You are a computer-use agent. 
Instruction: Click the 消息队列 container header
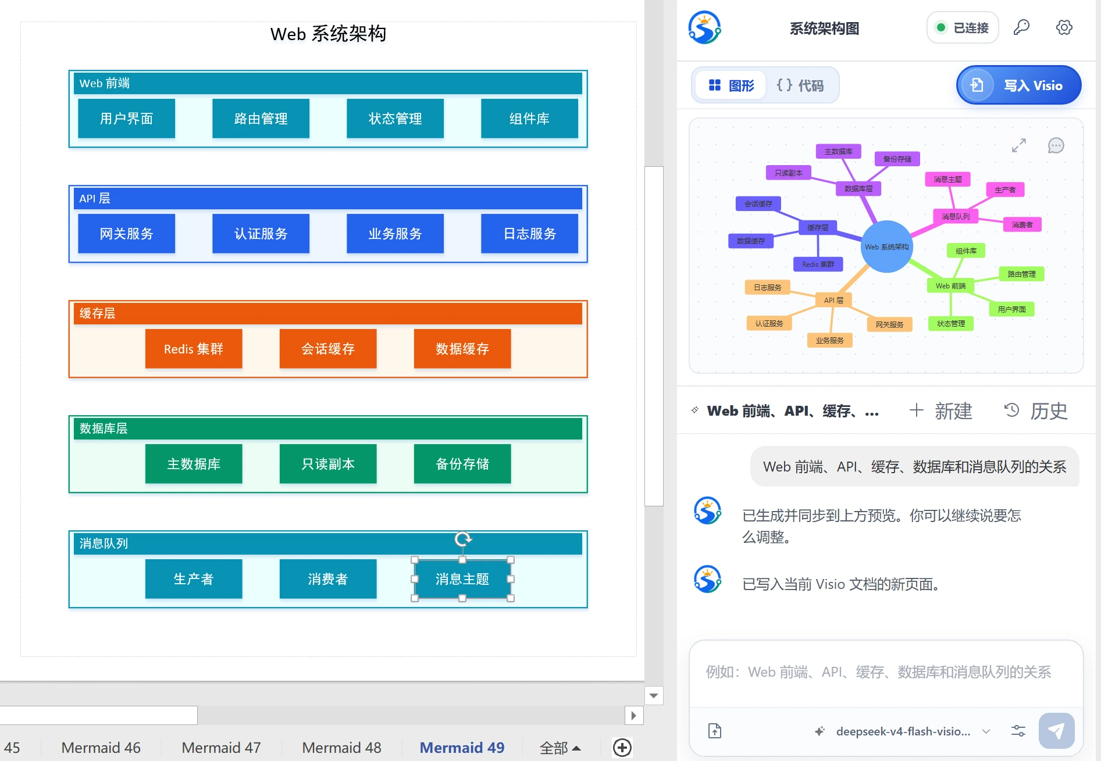328,544
